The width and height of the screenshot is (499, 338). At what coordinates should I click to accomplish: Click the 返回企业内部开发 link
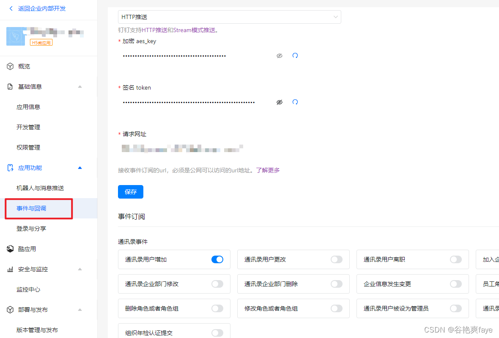42,8
